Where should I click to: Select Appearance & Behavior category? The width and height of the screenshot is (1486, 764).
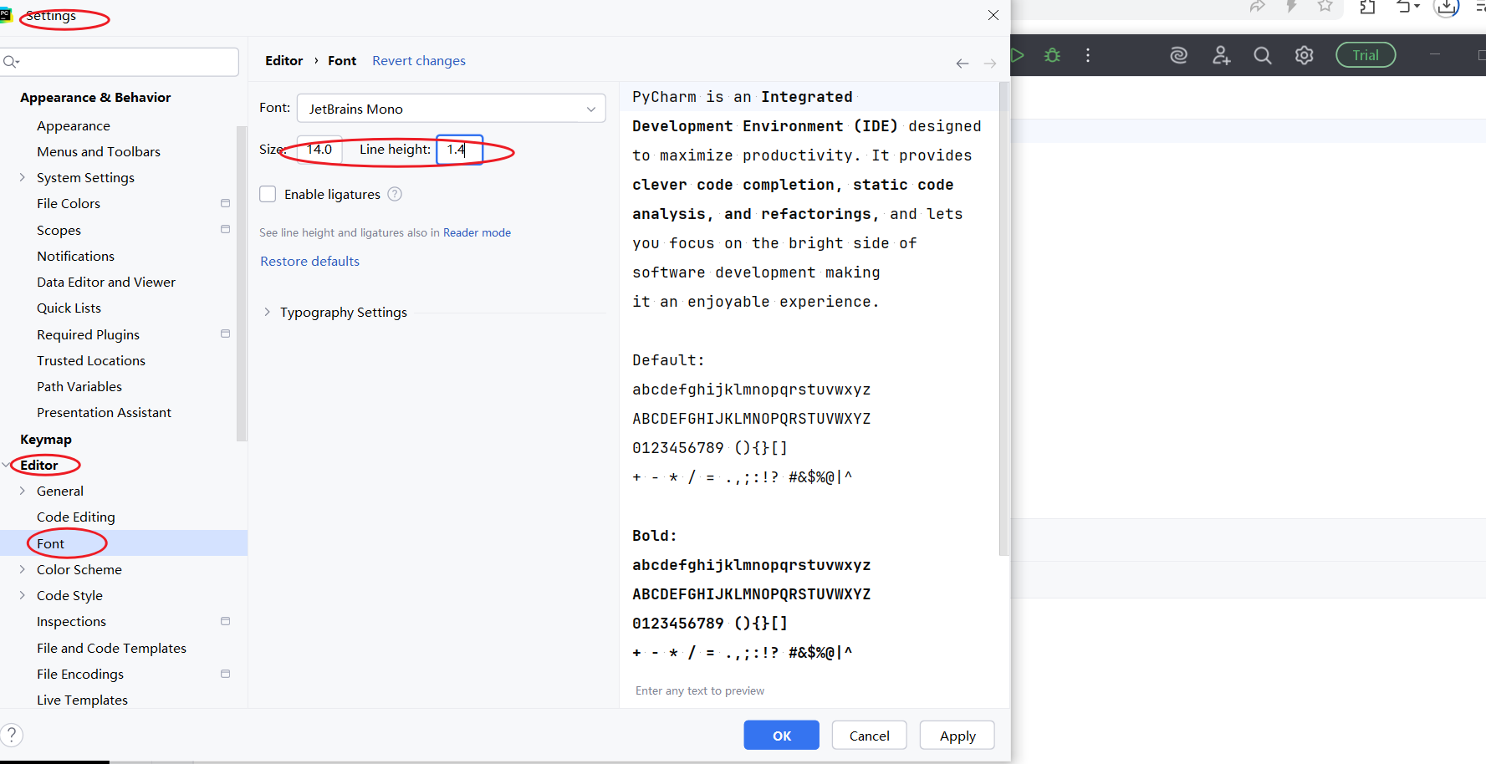click(95, 97)
